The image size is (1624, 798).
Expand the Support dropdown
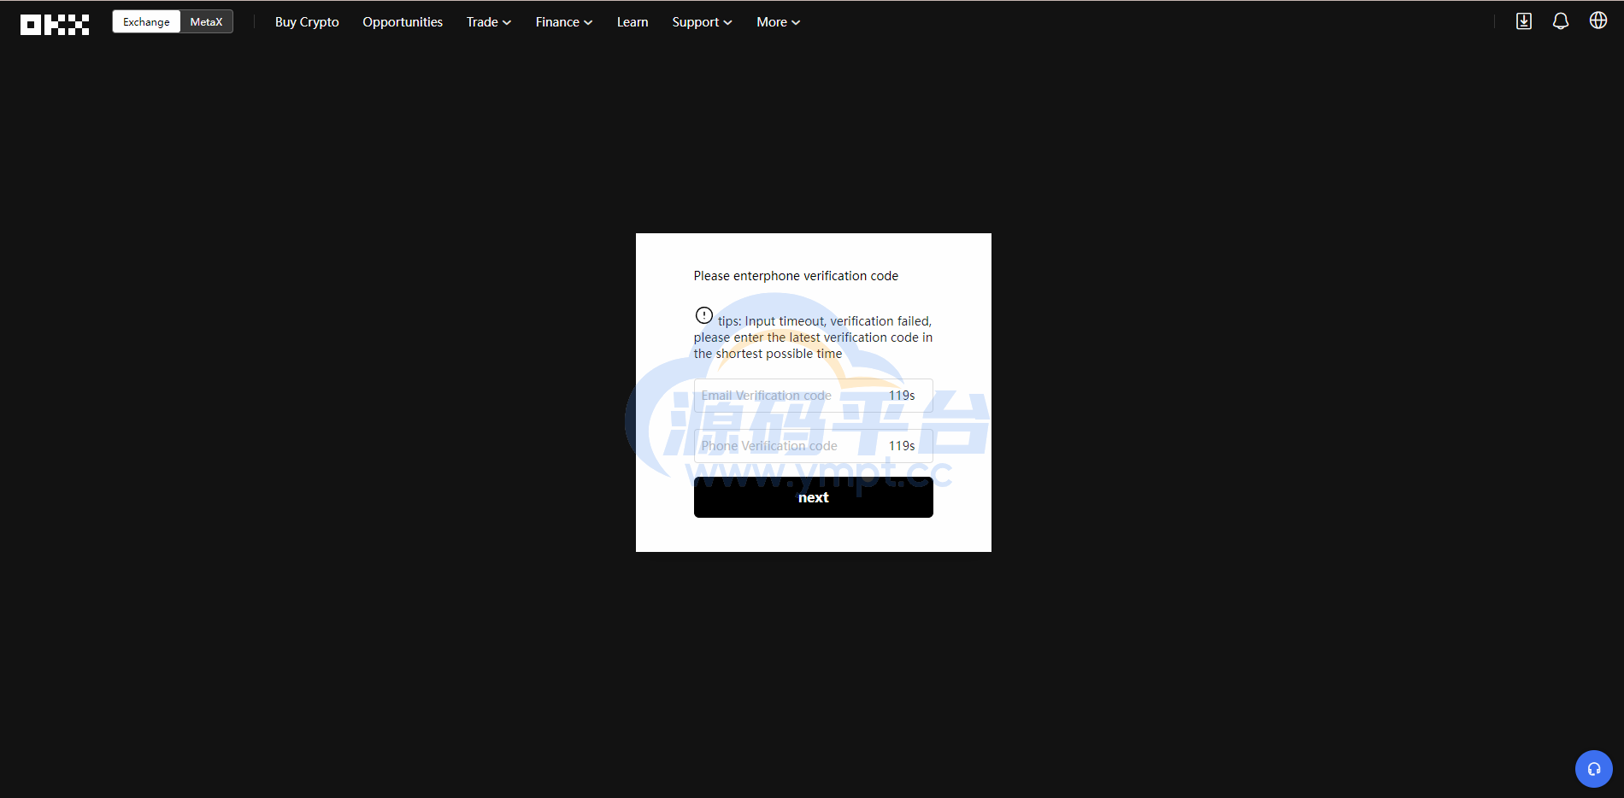702,22
